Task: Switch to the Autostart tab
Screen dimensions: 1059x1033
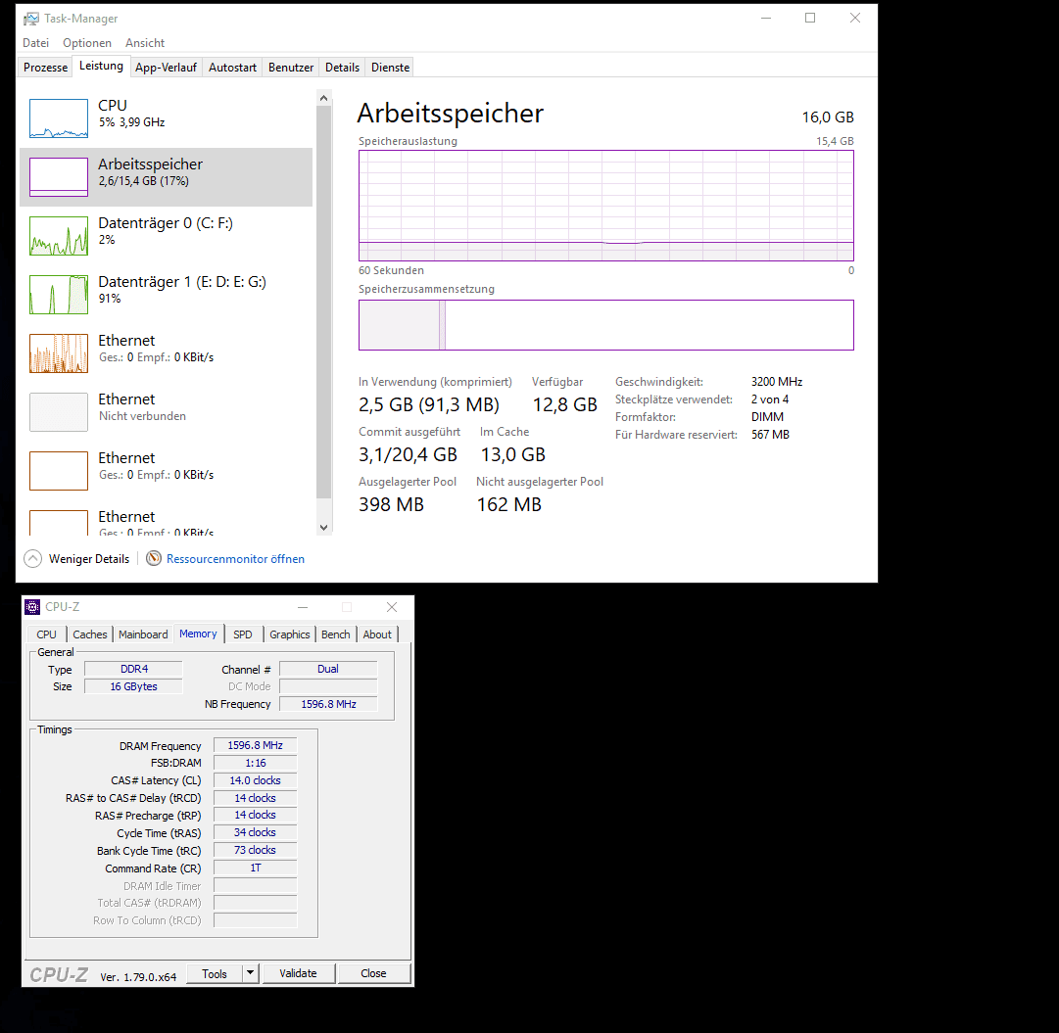Action: [x=232, y=68]
